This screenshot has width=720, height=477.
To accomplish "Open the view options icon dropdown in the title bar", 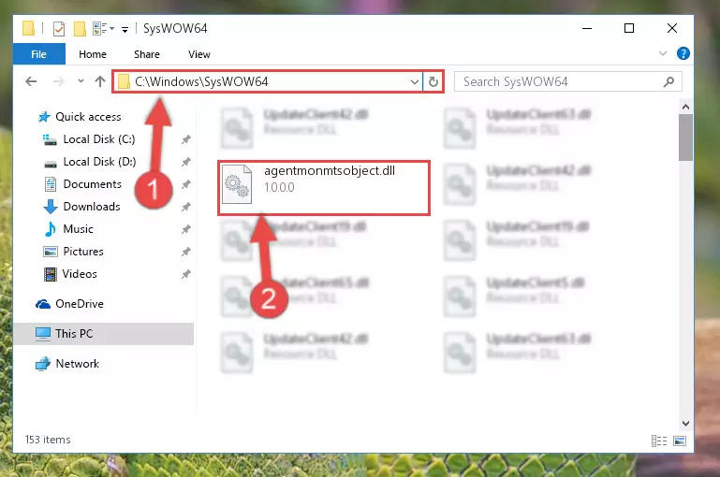I will click(103, 29).
